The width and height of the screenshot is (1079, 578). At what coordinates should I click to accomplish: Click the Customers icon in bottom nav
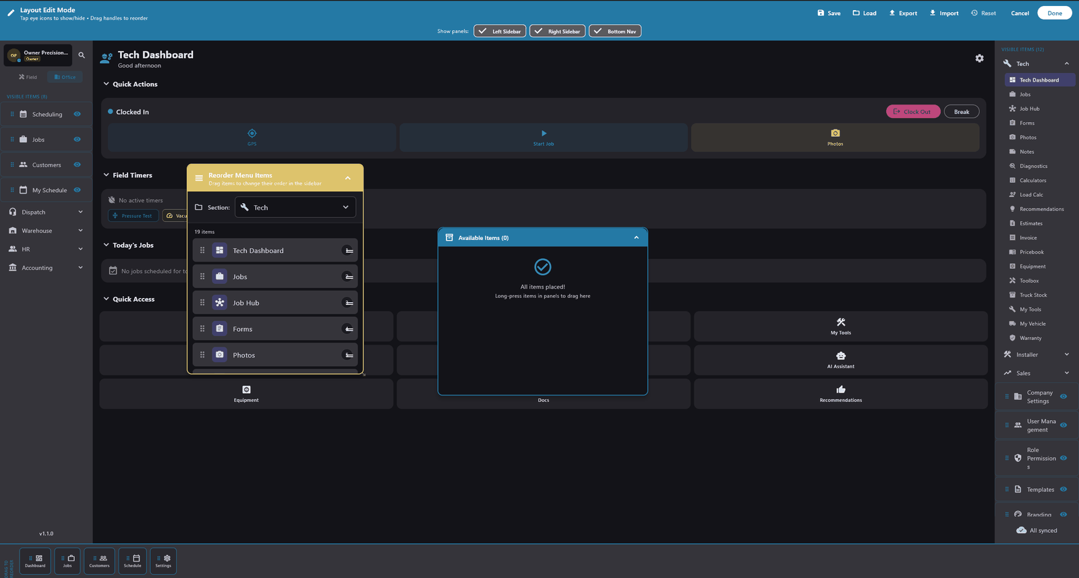pyautogui.click(x=103, y=558)
